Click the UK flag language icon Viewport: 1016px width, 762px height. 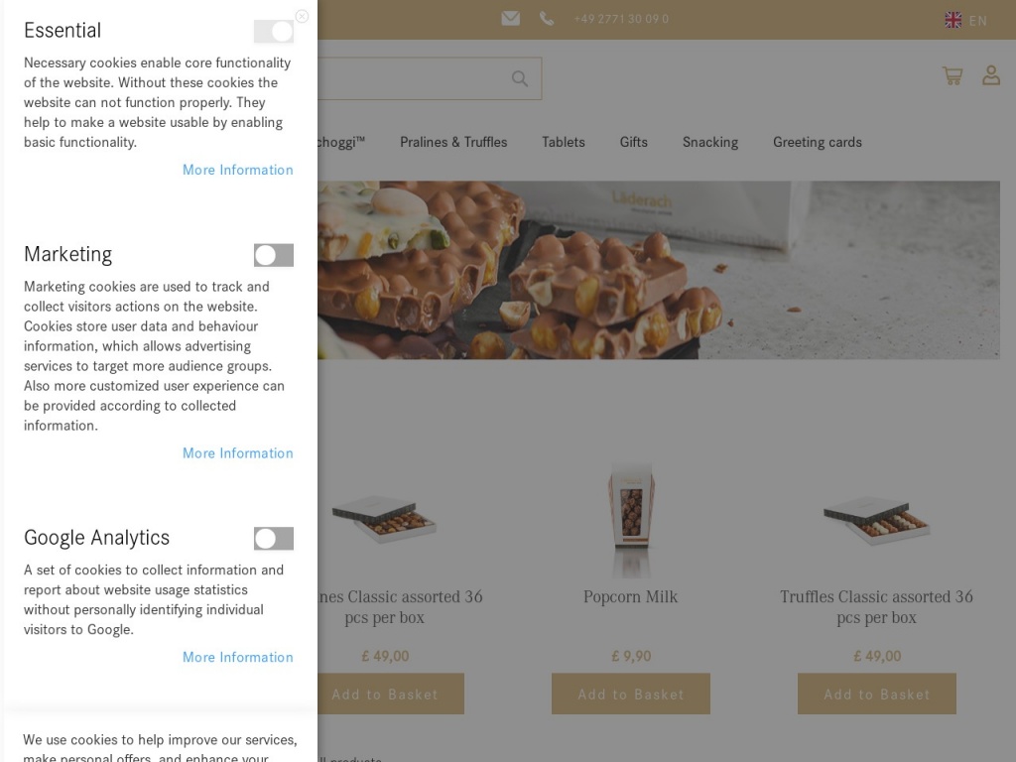tap(953, 20)
